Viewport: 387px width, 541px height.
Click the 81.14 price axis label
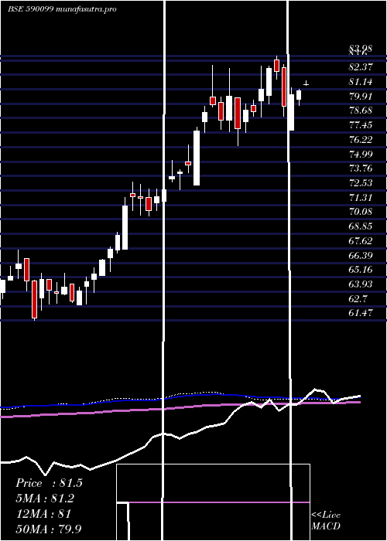361,82
